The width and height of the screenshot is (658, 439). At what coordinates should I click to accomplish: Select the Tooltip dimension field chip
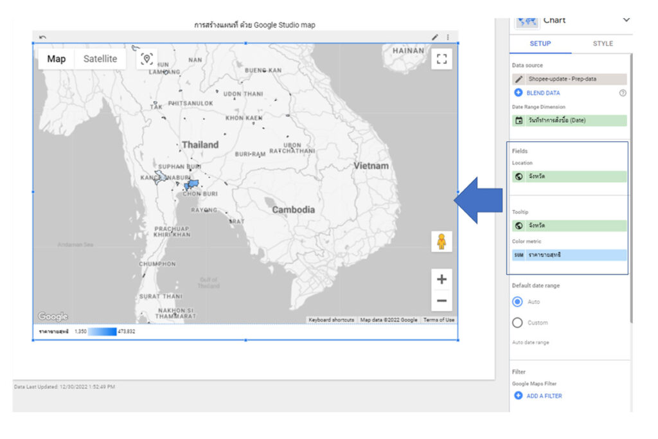tap(569, 226)
